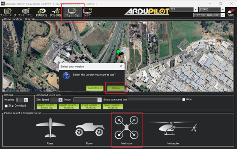
Task: Click the green home location marker
Action: point(118,52)
